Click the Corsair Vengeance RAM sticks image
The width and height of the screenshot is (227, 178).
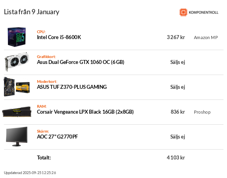pos(17,112)
